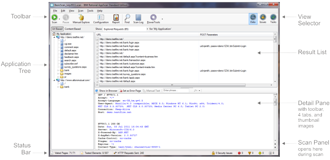Toggle the Content Based tree view
This screenshot has height=160, width=330.
(73, 29)
